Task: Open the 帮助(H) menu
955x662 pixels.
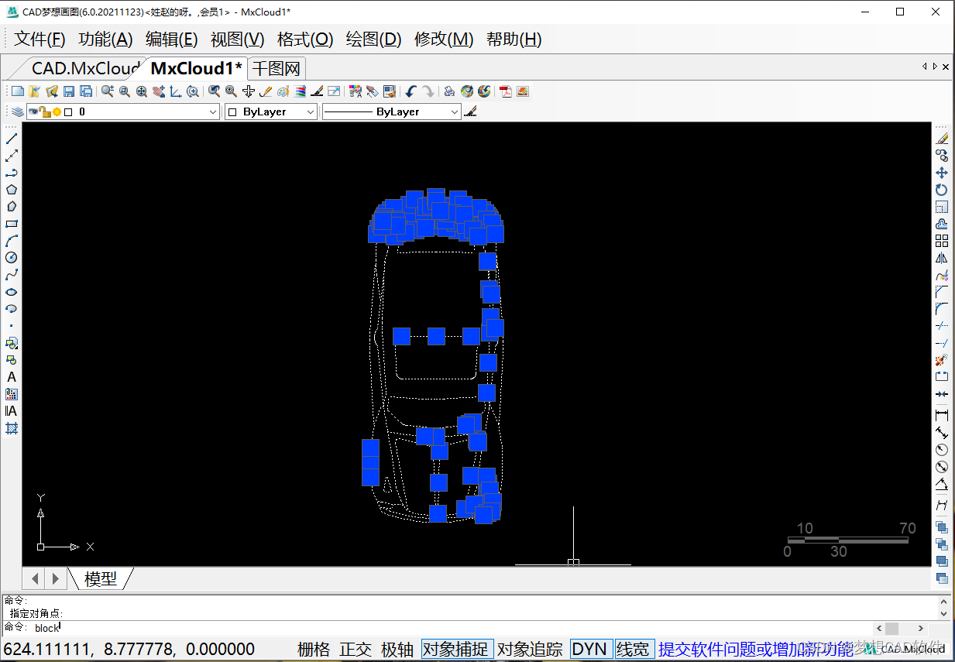Action: coord(514,39)
